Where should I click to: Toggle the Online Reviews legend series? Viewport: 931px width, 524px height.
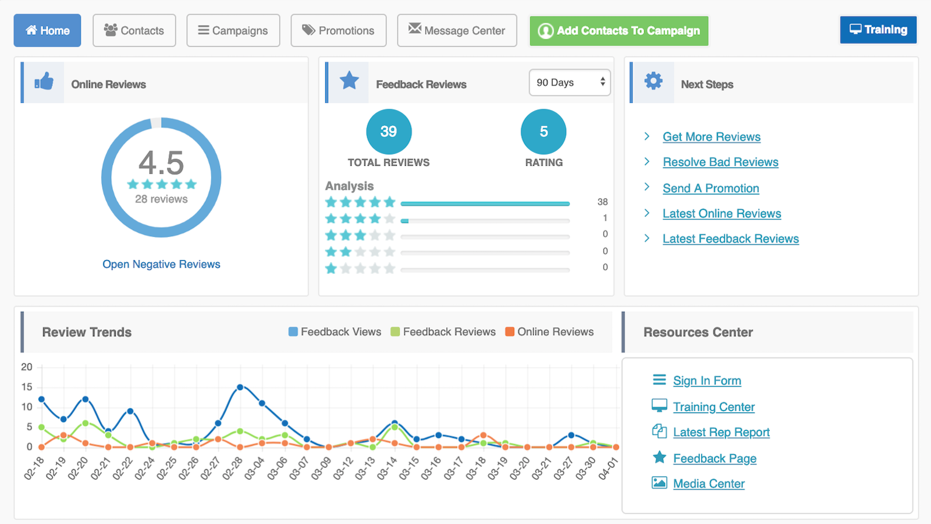(550, 331)
